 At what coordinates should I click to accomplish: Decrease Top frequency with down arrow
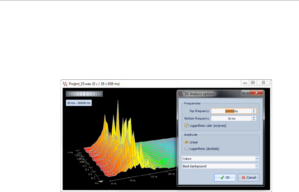pos(254,112)
